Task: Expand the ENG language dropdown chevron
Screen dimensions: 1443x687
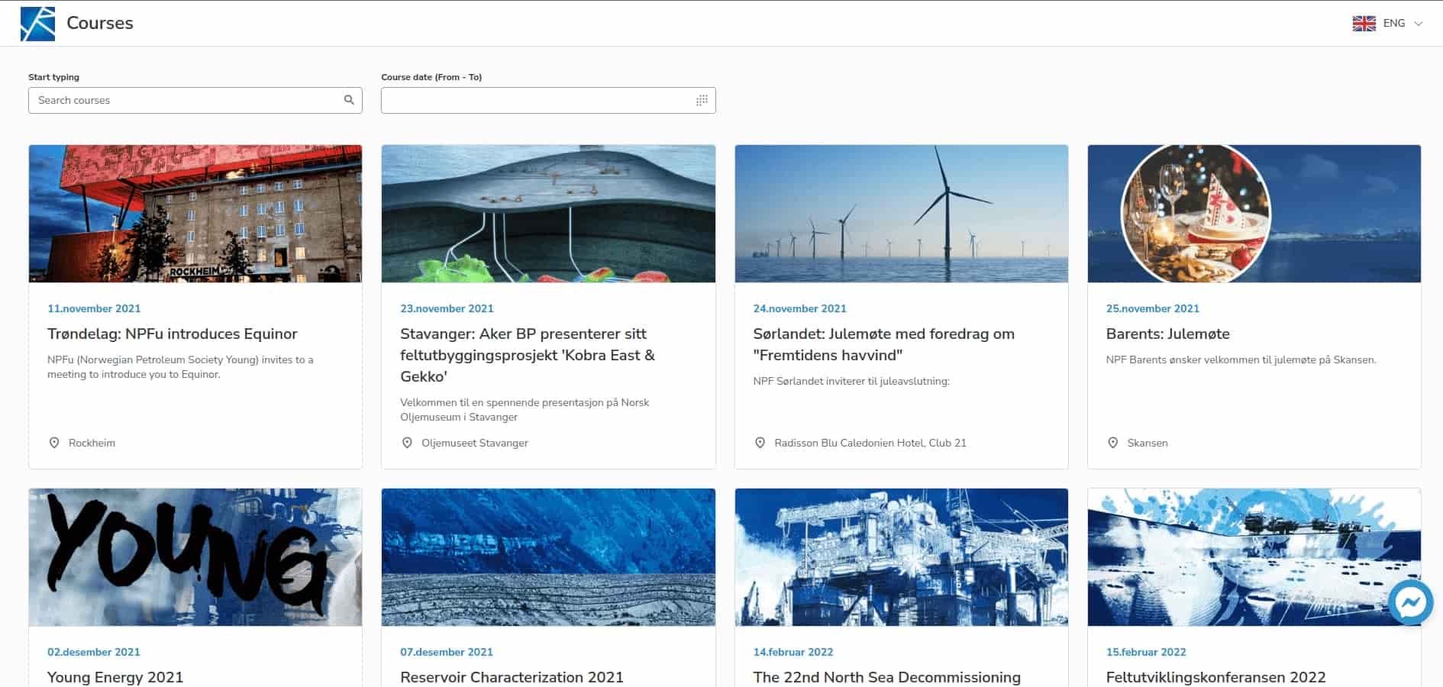Action: (1419, 24)
